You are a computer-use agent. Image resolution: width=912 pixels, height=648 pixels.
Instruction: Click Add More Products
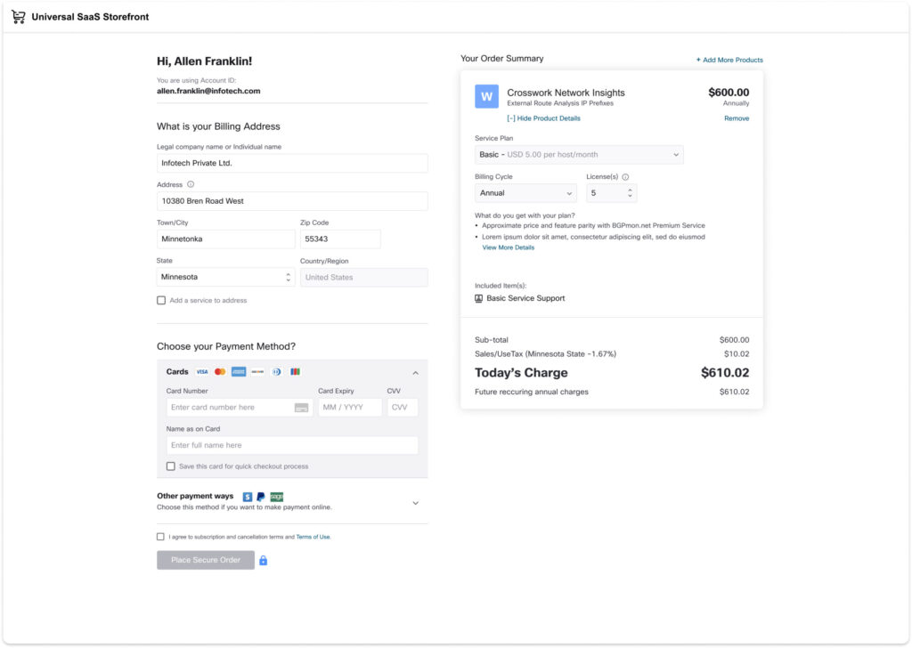click(730, 59)
